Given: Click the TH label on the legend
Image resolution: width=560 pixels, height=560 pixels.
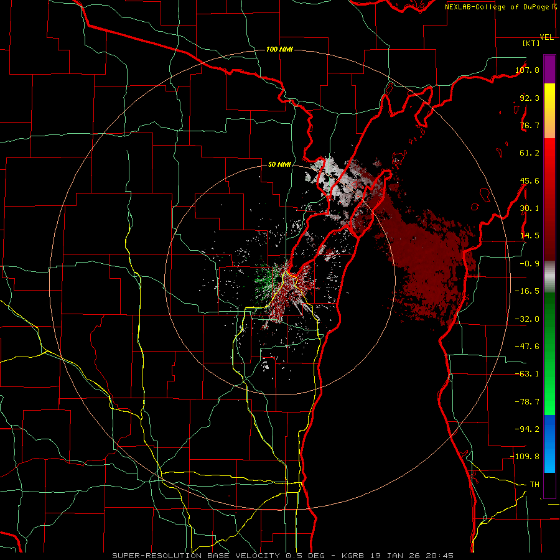Looking at the screenshot, I should [x=534, y=484].
